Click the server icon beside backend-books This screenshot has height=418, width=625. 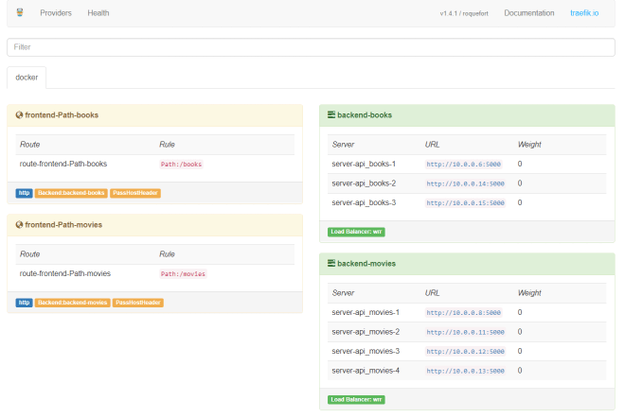[331, 115]
